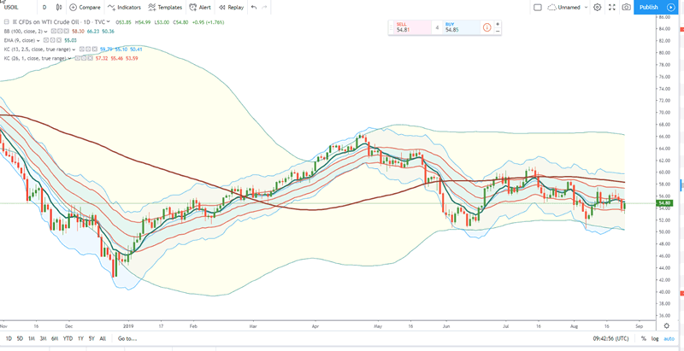
Task: Set a price Alert
Action: [201, 7]
